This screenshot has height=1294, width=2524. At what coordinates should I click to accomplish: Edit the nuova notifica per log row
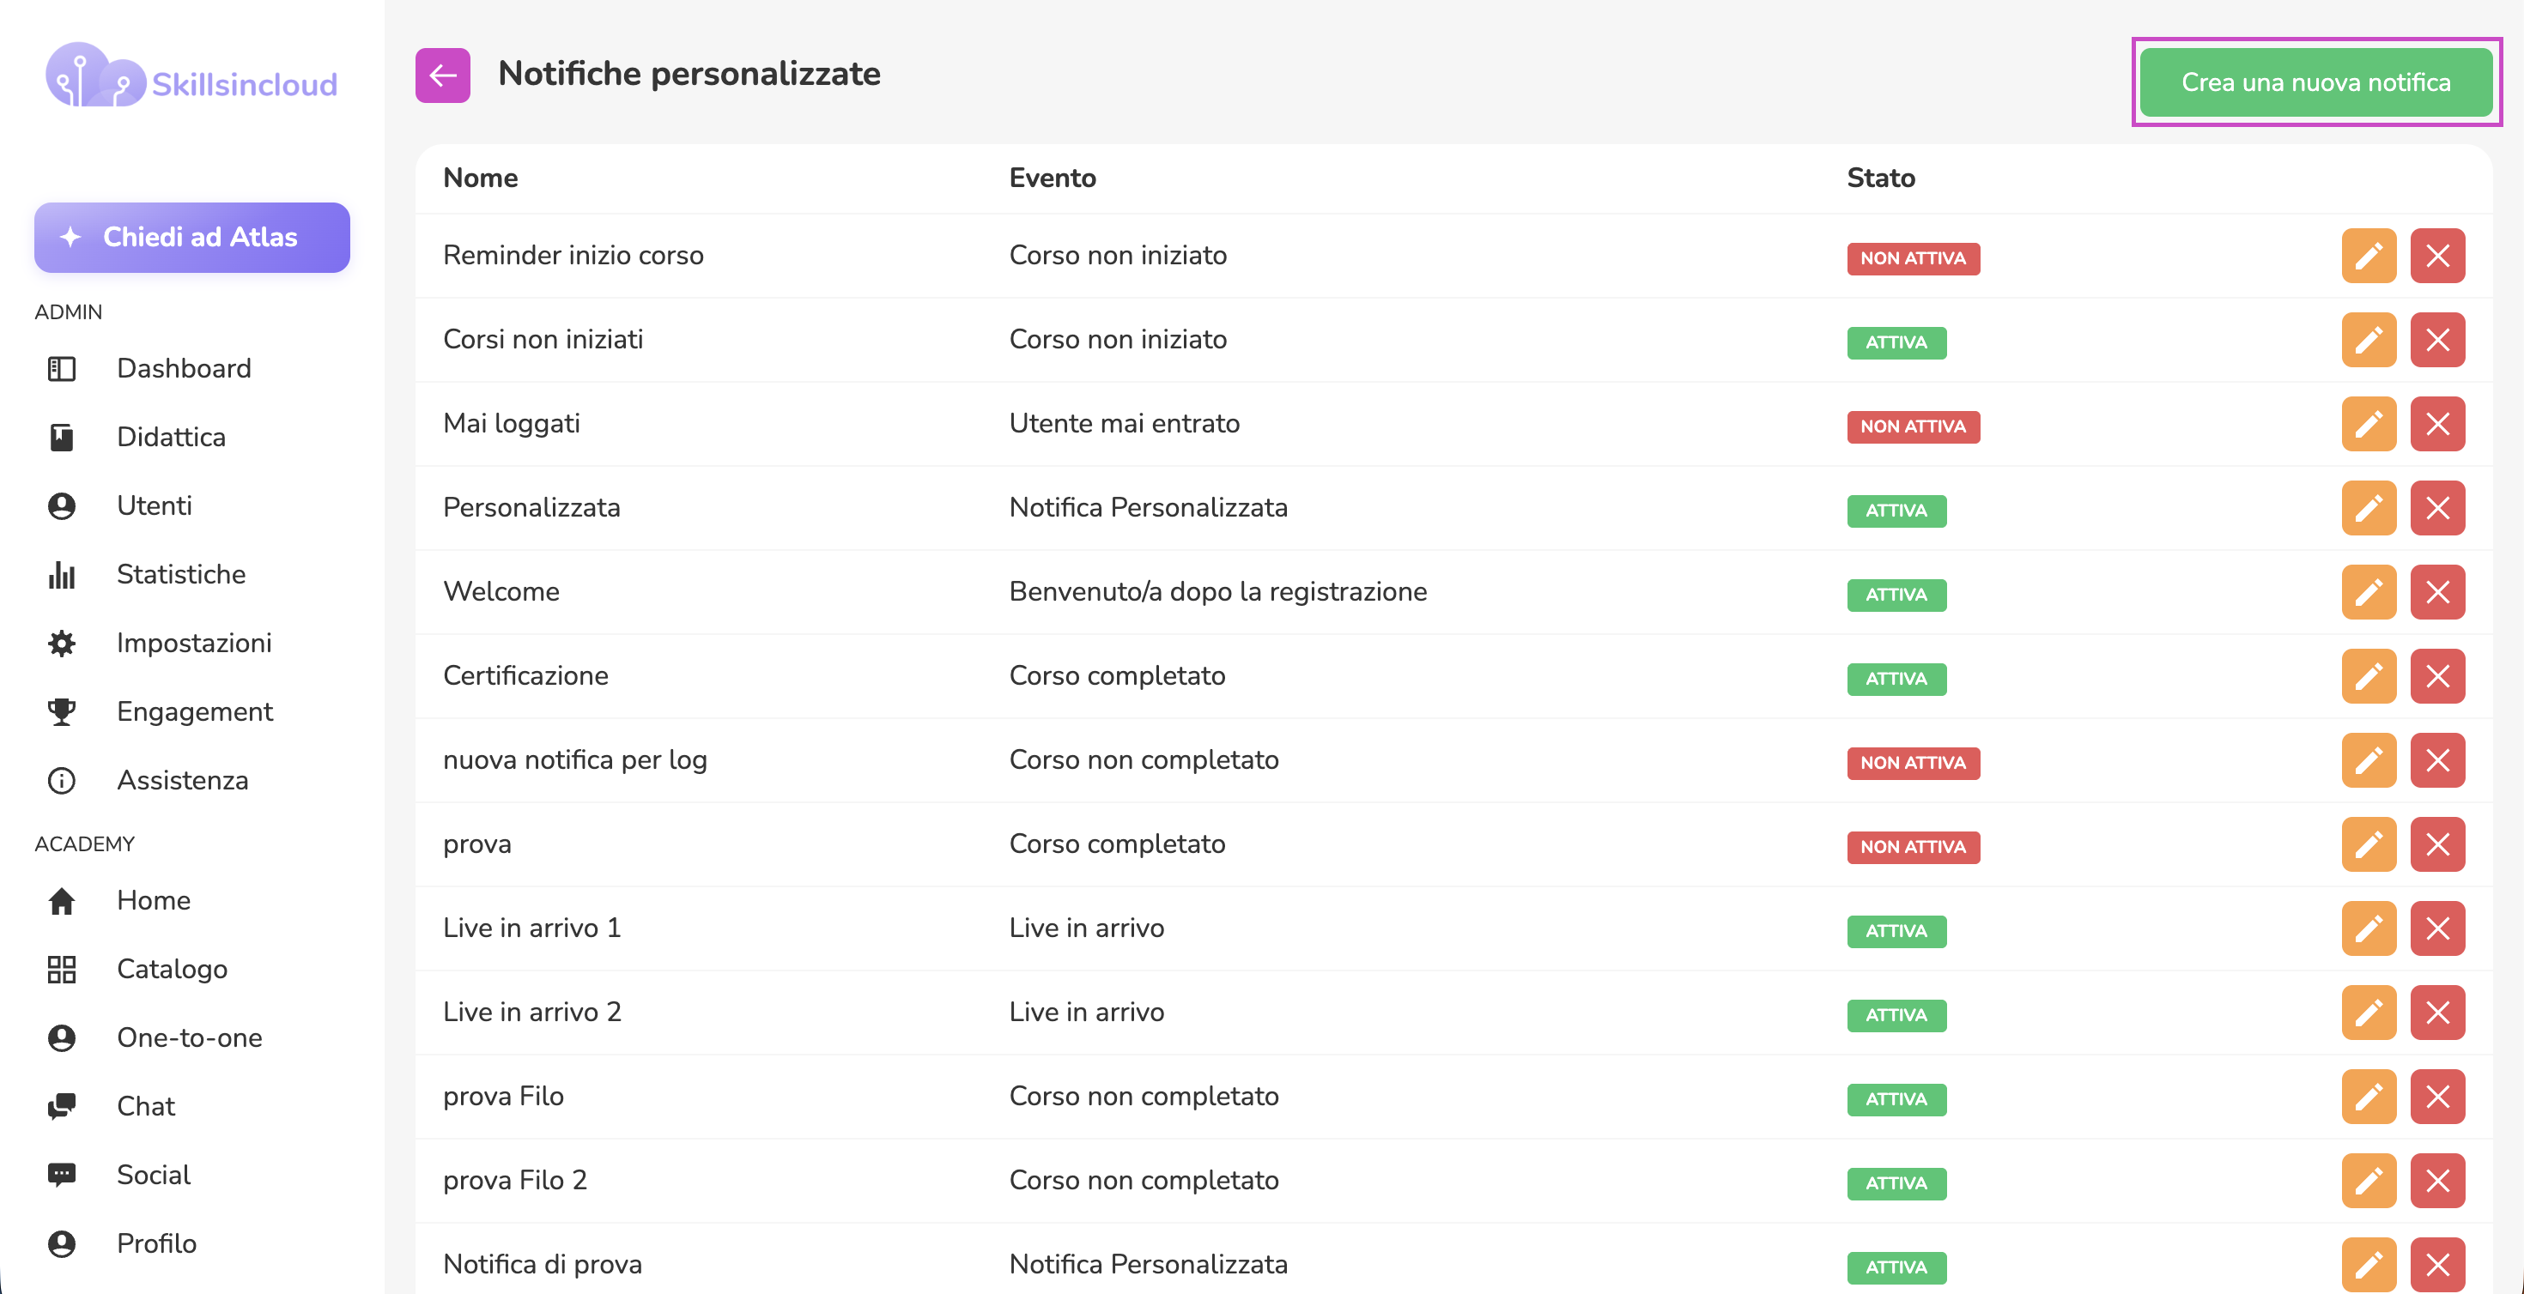pos(2369,760)
